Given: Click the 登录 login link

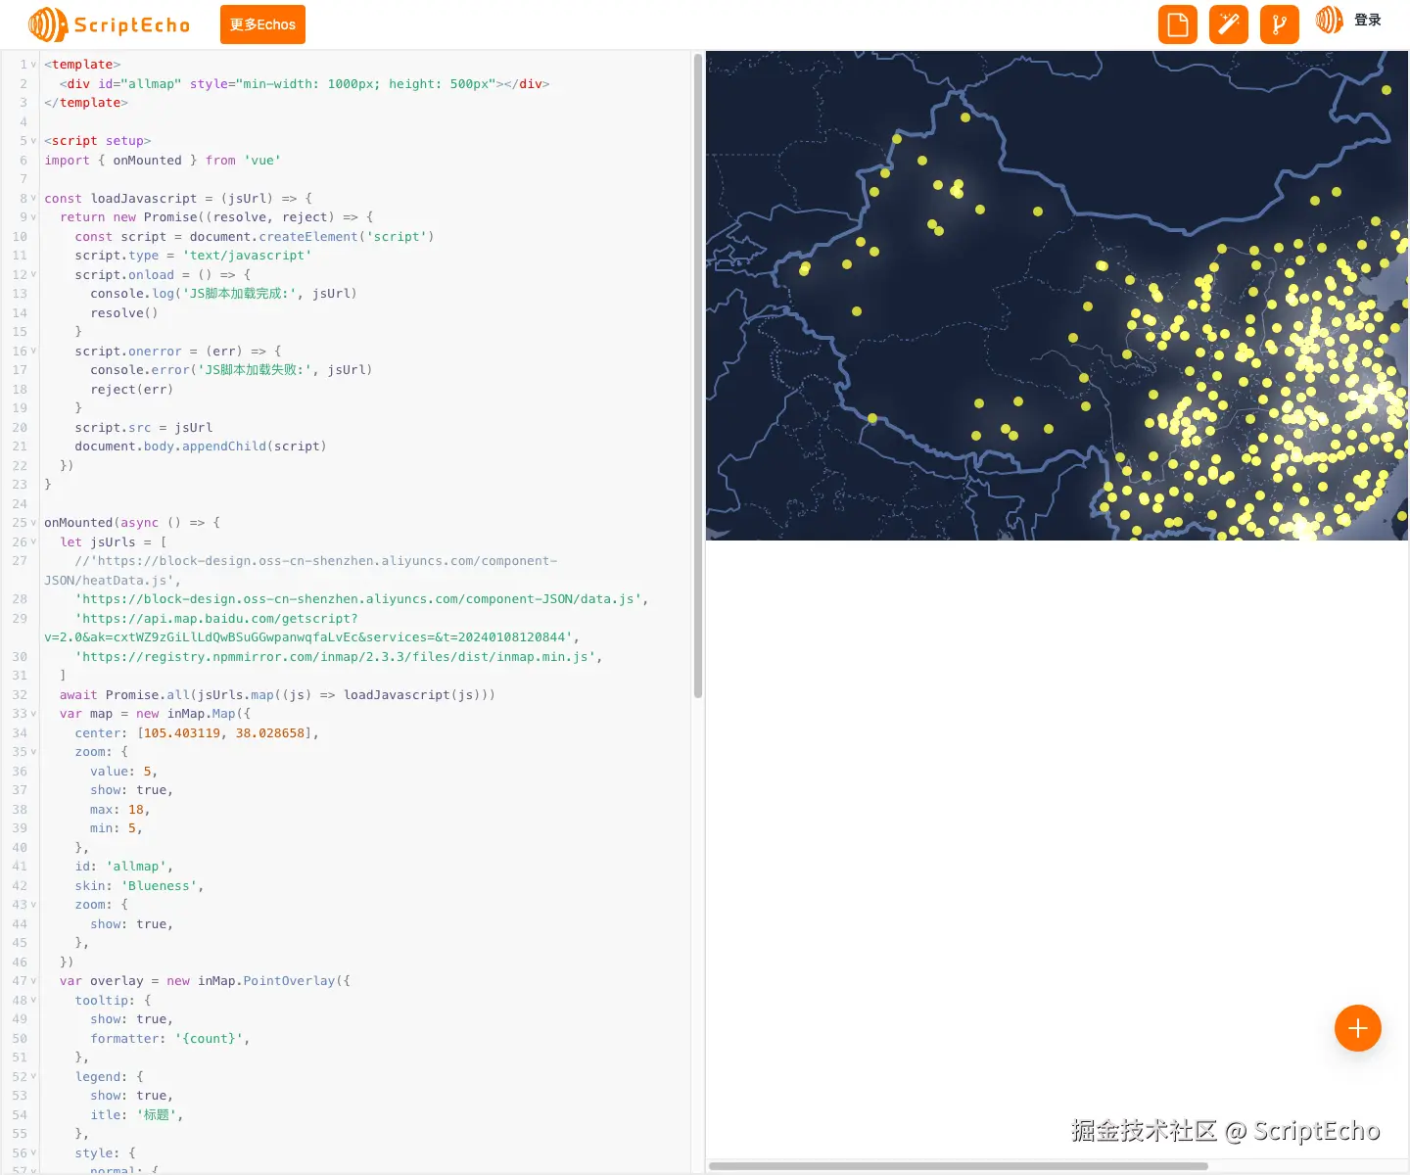Looking at the screenshot, I should (x=1368, y=20).
